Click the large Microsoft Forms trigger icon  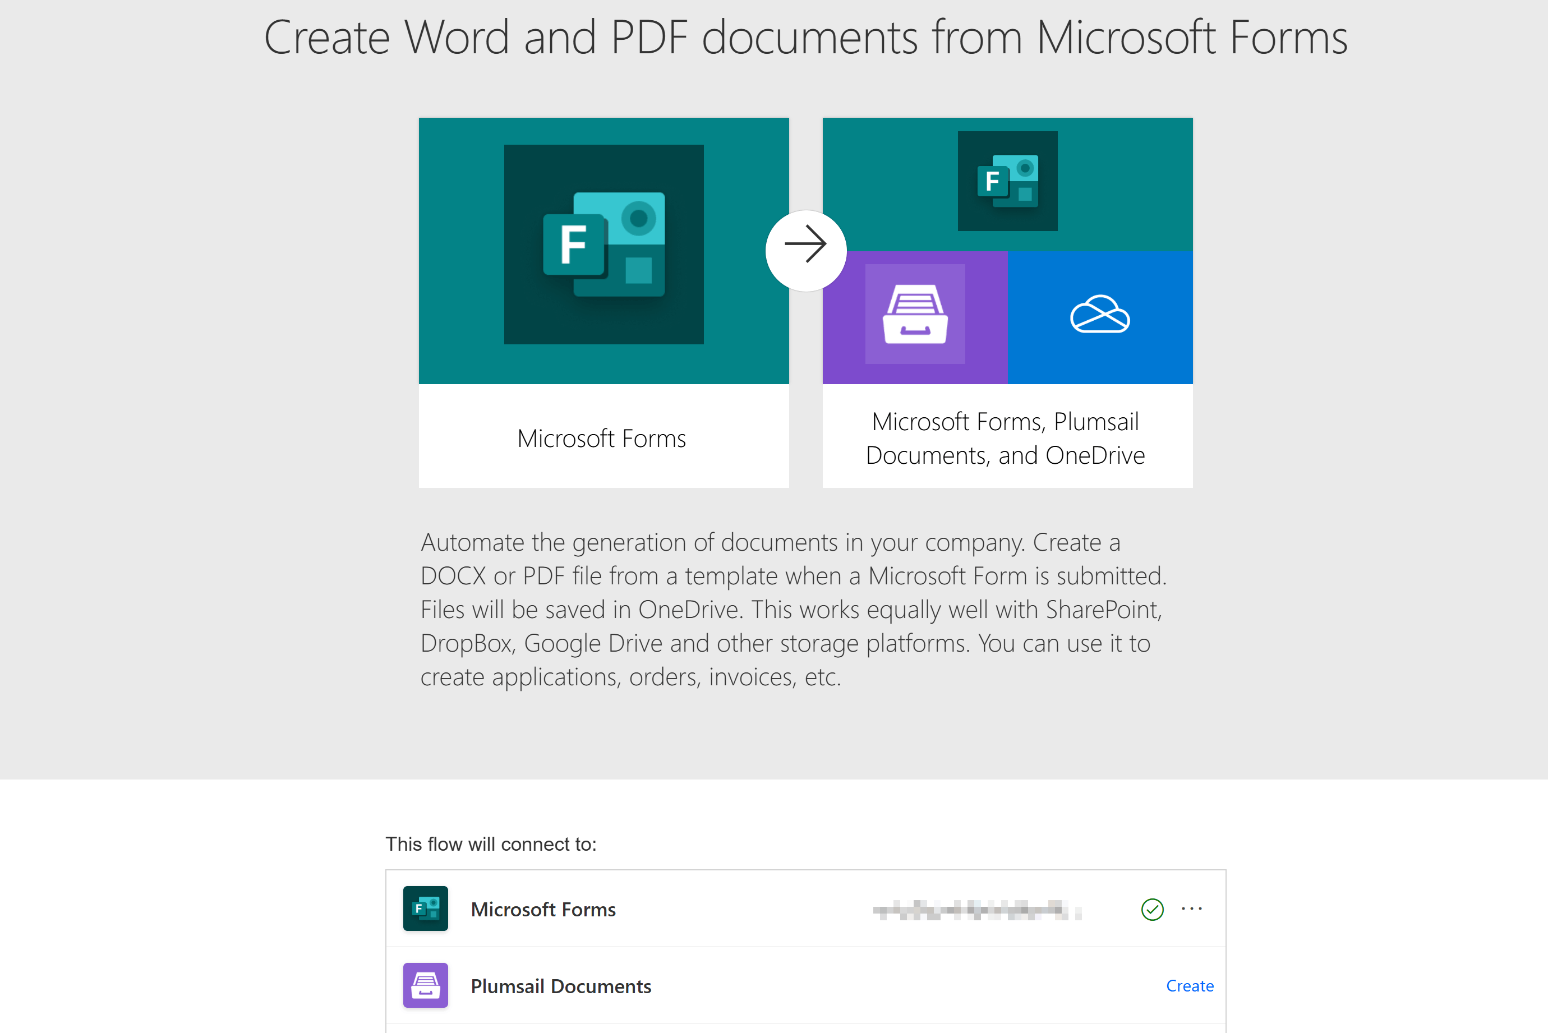click(x=603, y=245)
